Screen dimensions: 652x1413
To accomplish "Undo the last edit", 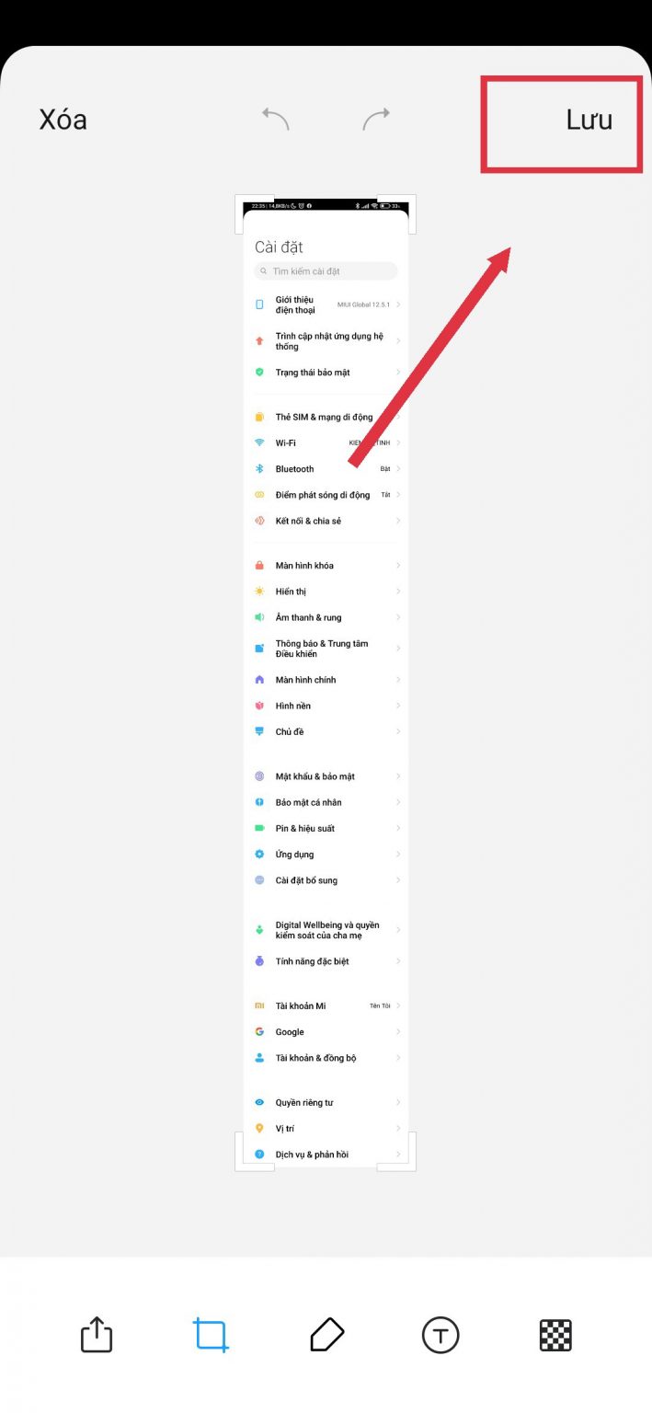I will pyautogui.click(x=275, y=118).
